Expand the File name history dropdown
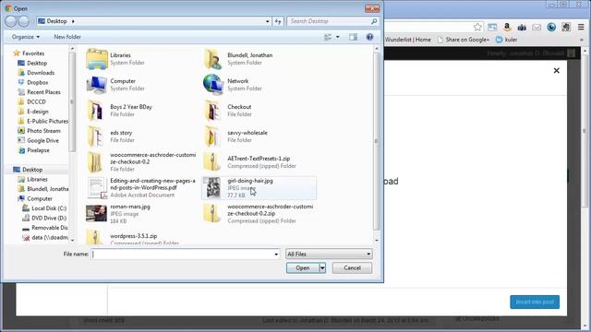This screenshot has height=332, width=591. point(276,255)
